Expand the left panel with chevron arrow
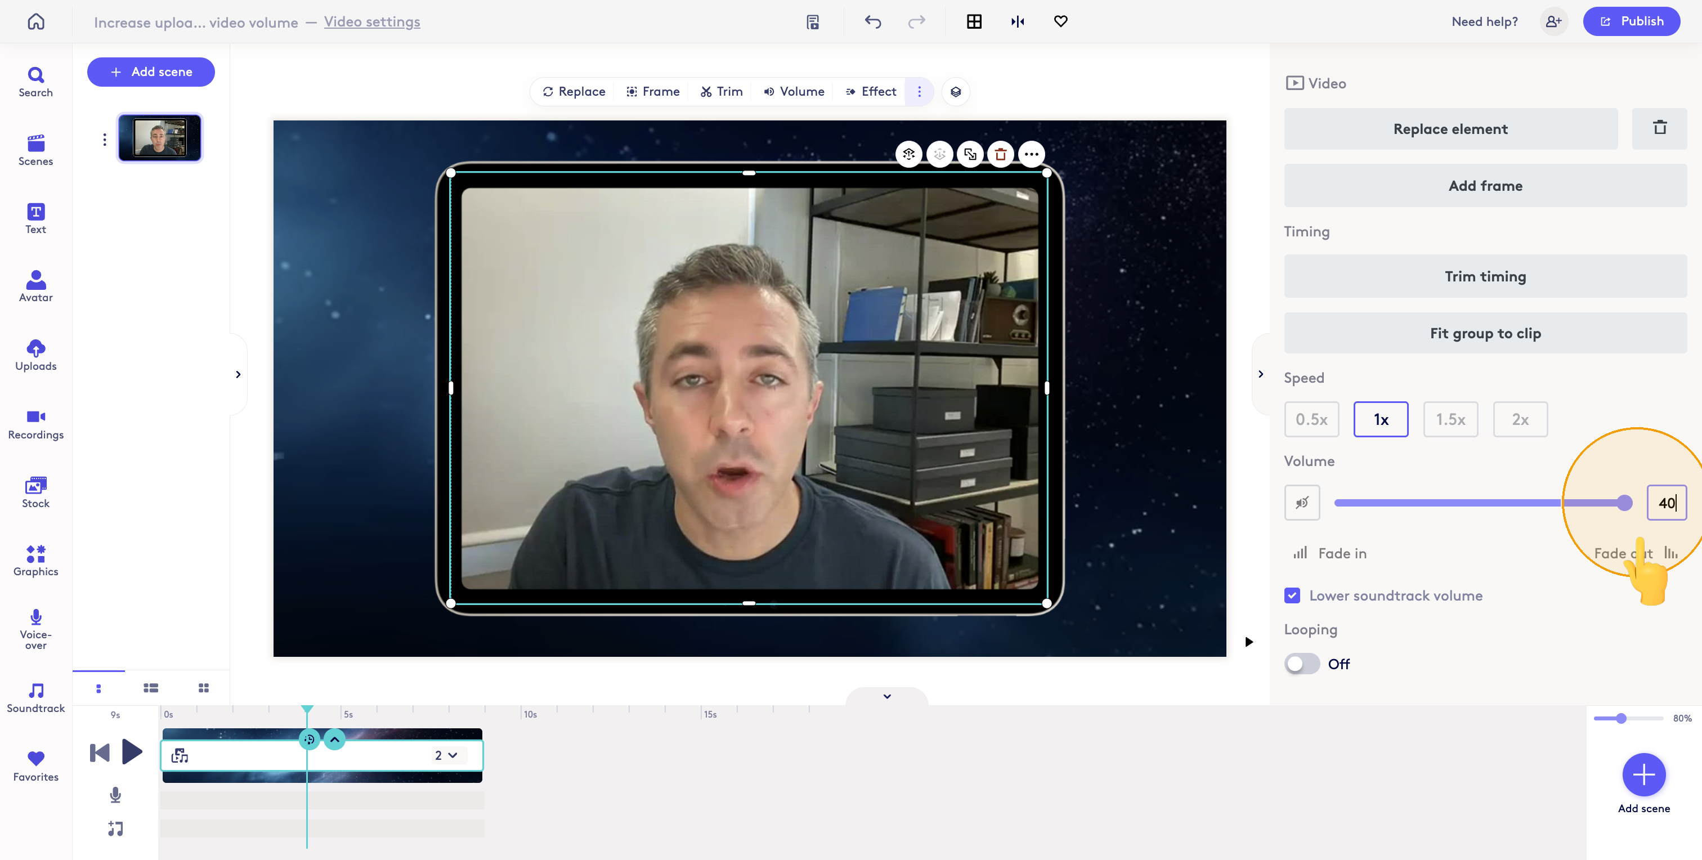1702x860 pixels. pos(238,374)
